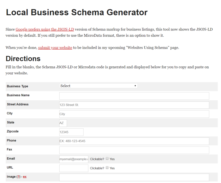Click the 'submit your website' link
This screenshot has height=183, width=221.
coord(55,48)
